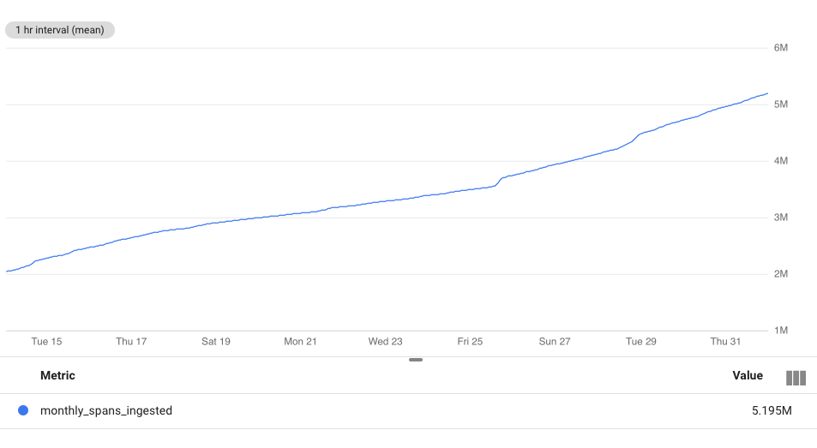Click the 3M y-axis label
The width and height of the screenshot is (817, 448).
(780, 218)
